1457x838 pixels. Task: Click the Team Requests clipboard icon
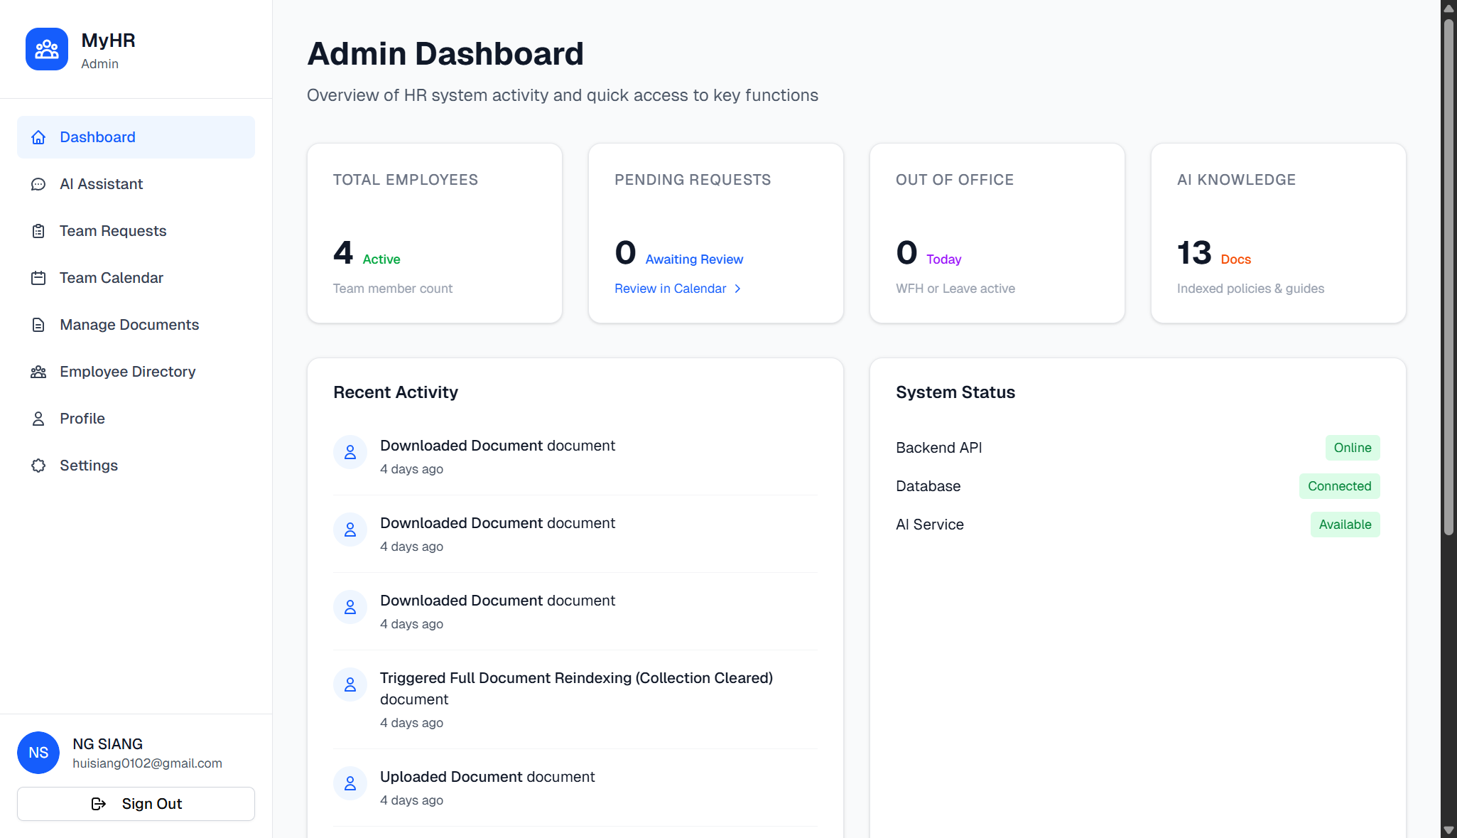[x=38, y=231]
